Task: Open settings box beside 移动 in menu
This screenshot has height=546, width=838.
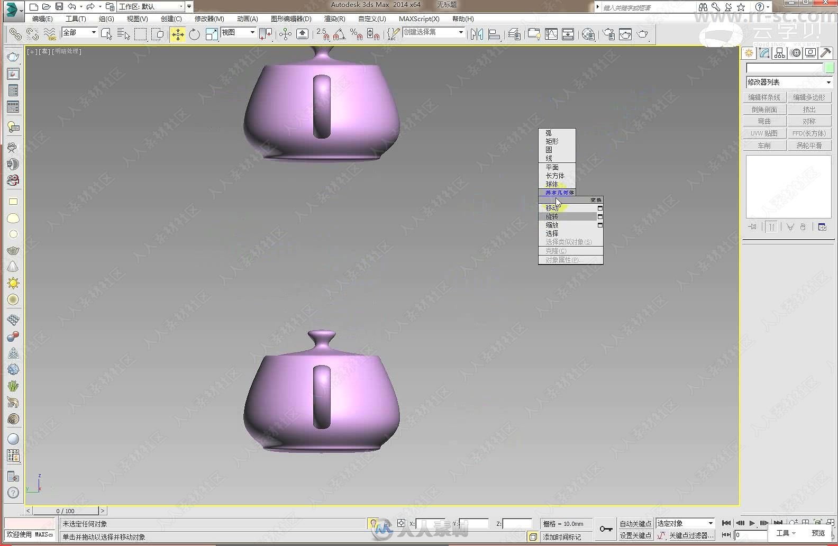Action: [600, 208]
